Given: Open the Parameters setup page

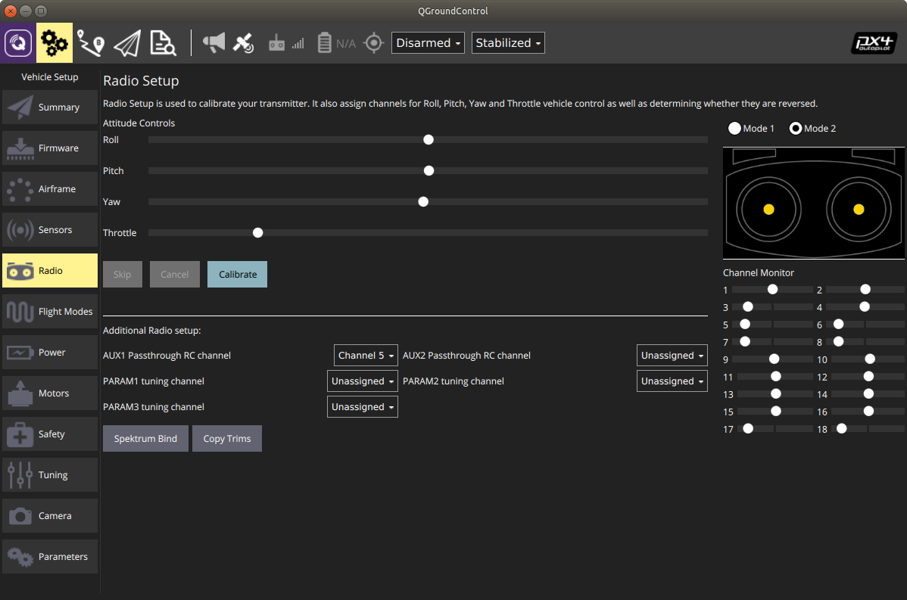Looking at the screenshot, I should pyautogui.click(x=50, y=556).
